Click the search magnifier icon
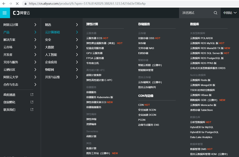The image size is (239, 157). point(215,13)
